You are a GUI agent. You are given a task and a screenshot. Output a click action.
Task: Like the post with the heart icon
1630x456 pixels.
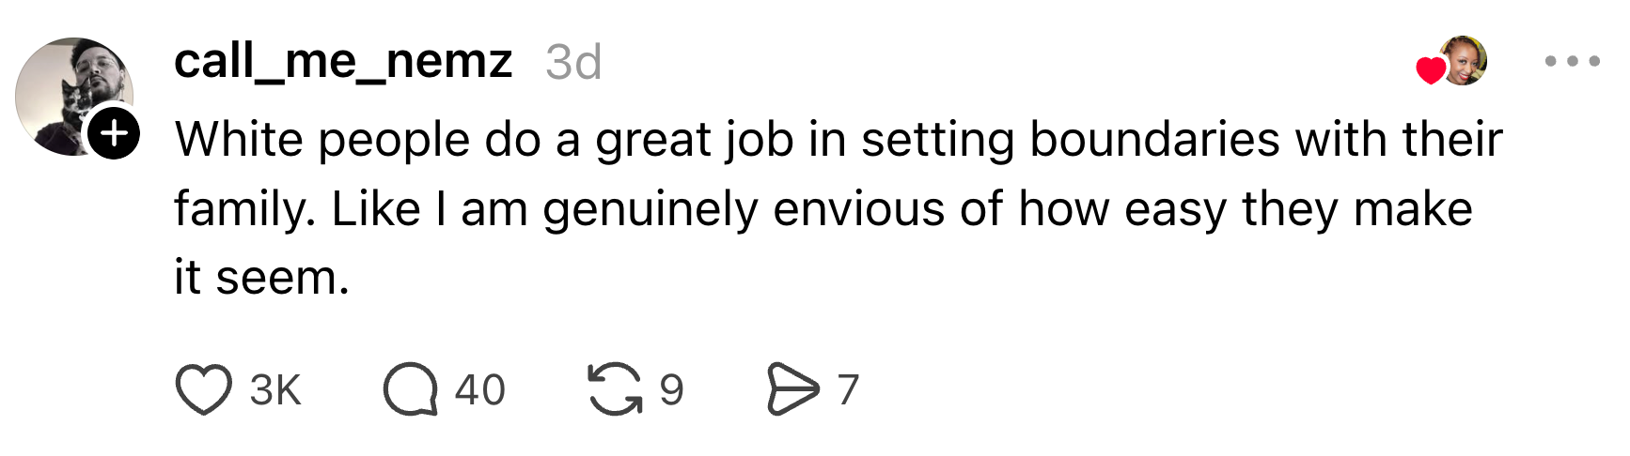click(x=204, y=389)
